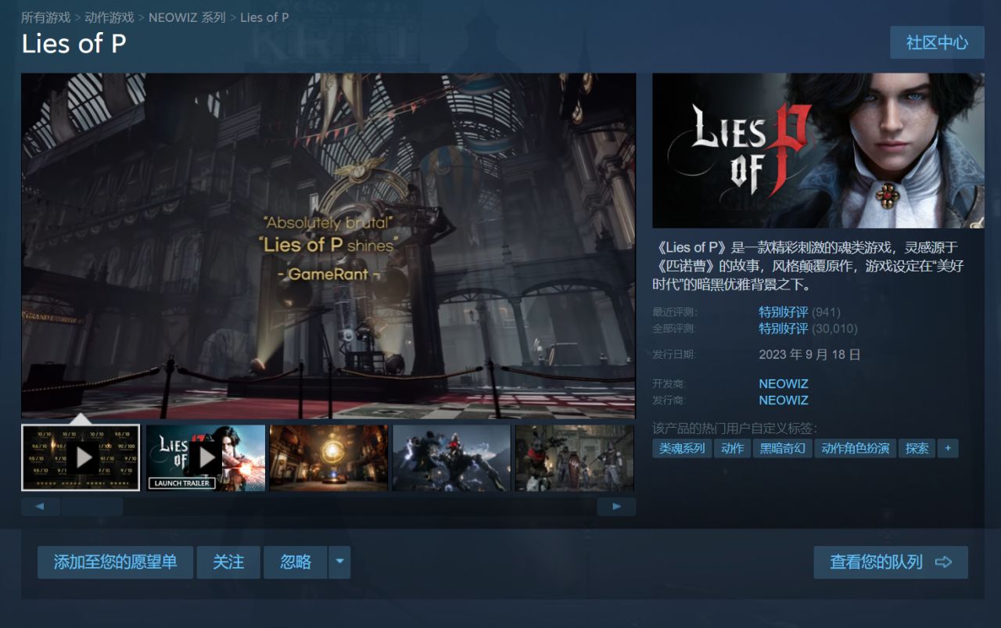This screenshot has width=1001, height=628.
Task: Click the plus button to add tags
Action: pyautogui.click(x=948, y=448)
